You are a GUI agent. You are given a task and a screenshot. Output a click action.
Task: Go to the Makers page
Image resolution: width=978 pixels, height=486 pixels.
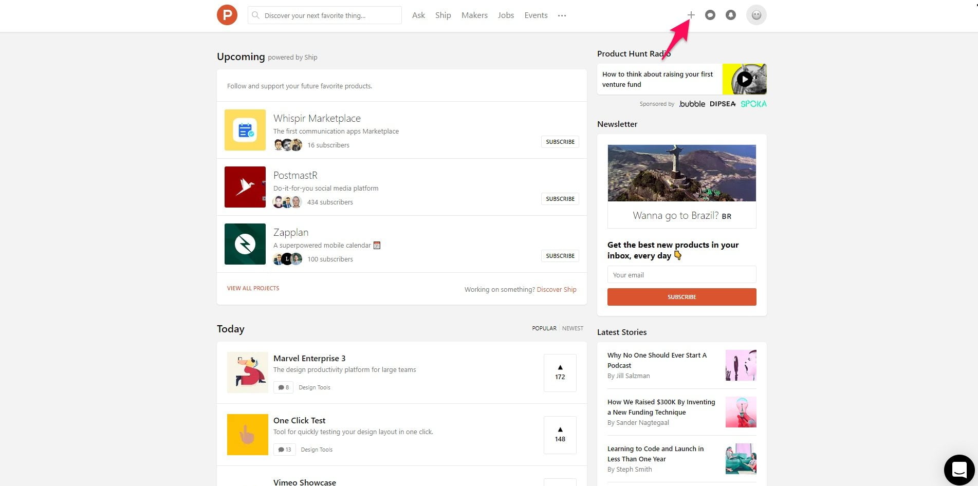[474, 15]
